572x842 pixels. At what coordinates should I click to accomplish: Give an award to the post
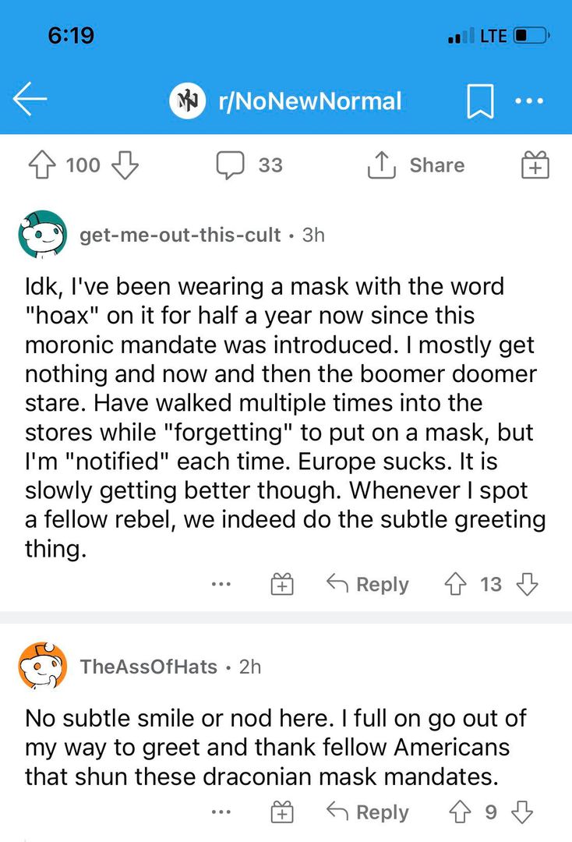[x=535, y=165]
